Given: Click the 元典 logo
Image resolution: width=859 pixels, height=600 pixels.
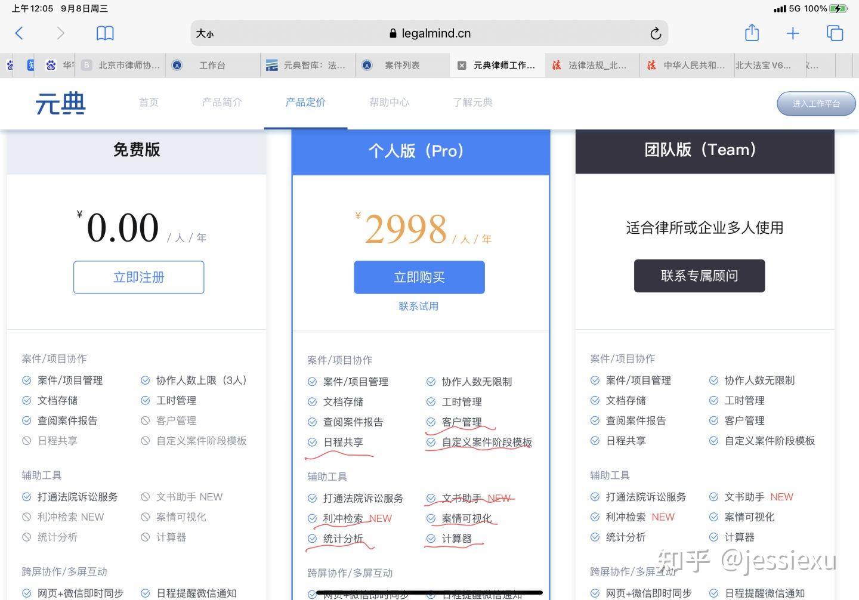Looking at the screenshot, I should click(60, 104).
